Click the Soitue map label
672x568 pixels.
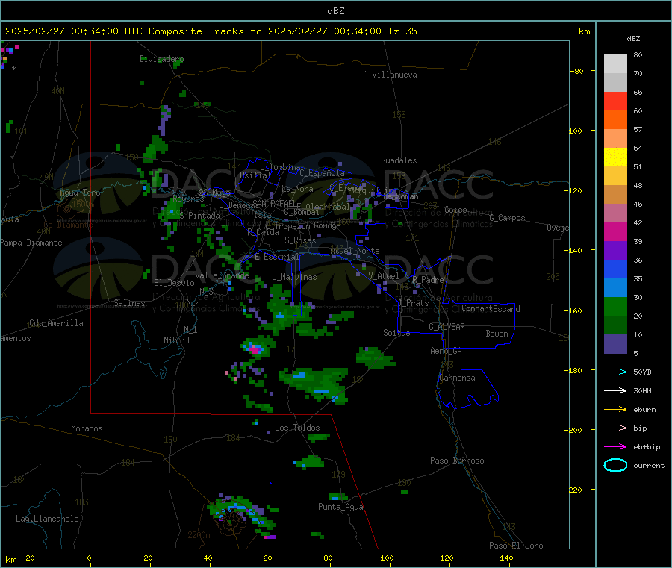pos(396,333)
